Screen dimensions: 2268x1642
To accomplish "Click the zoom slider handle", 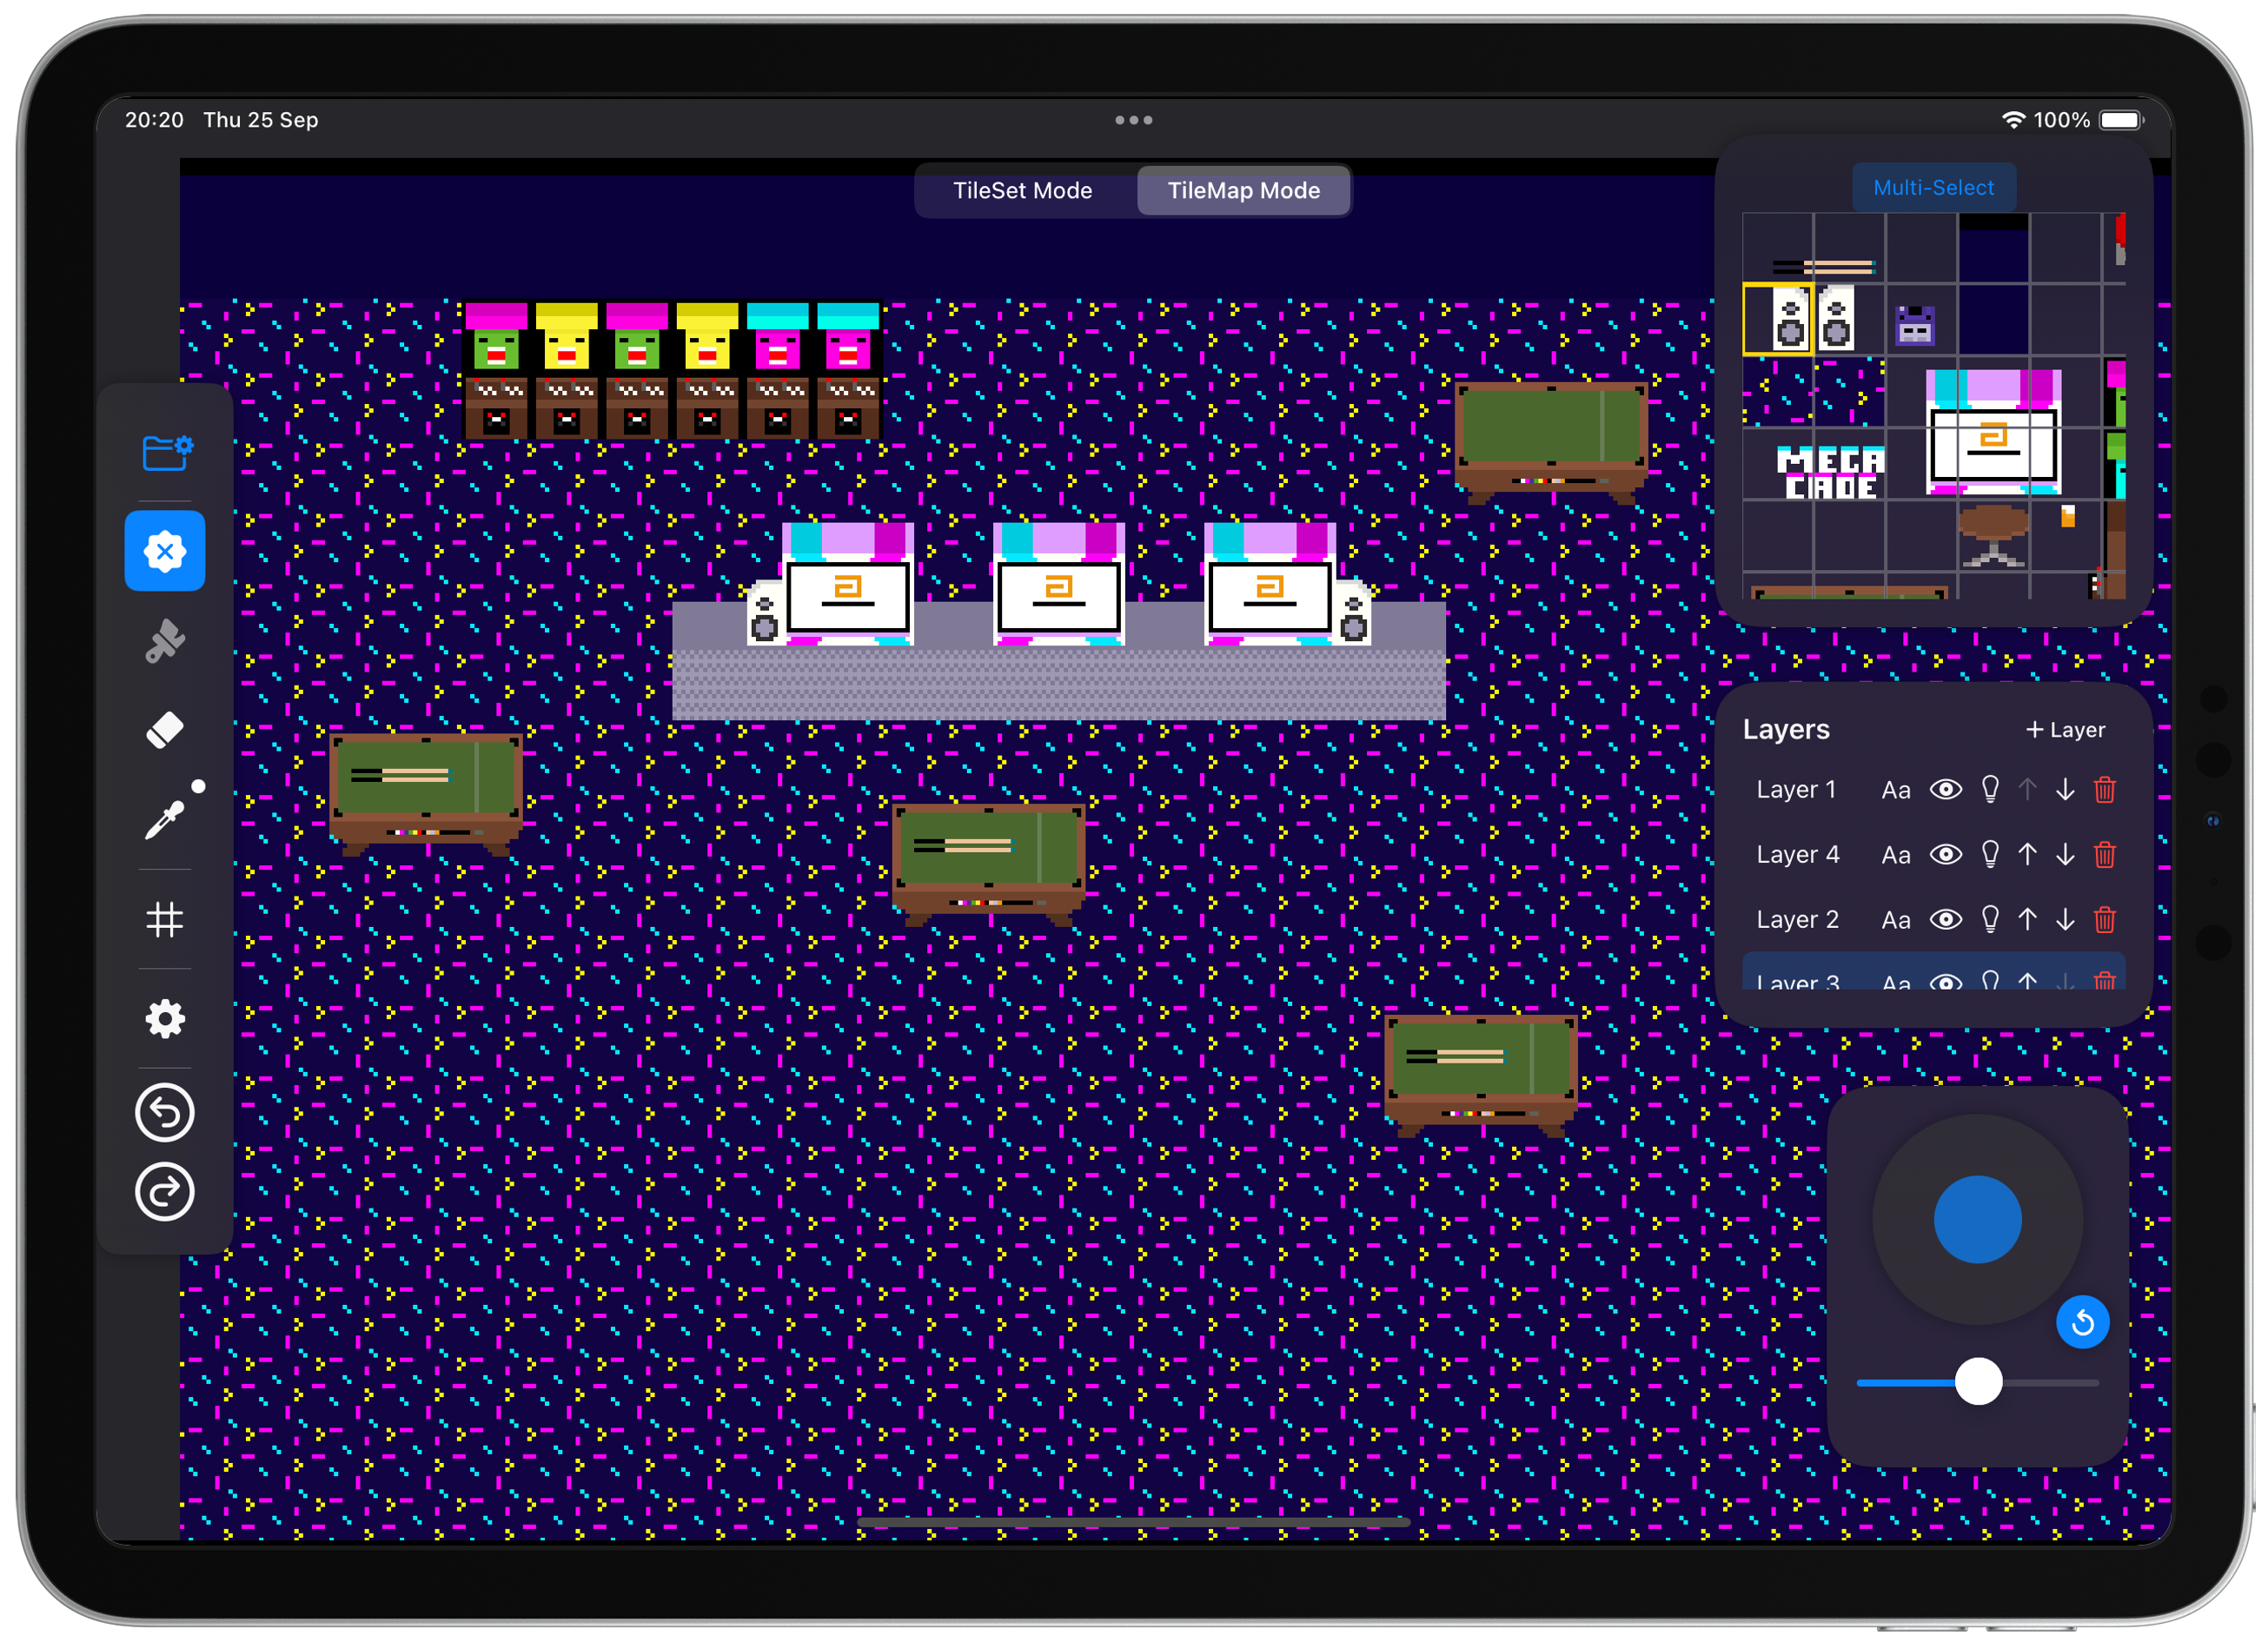I will tap(1978, 1382).
